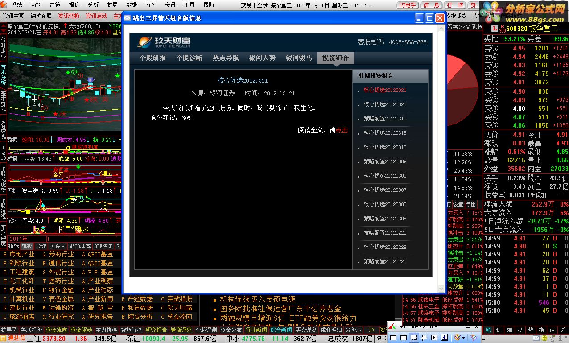Switch to 银河骏马 tab in popup

pyautogui.click(x=299, y=58)
